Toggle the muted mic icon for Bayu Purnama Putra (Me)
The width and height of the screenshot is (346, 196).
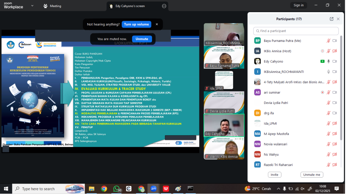point(328,41)
